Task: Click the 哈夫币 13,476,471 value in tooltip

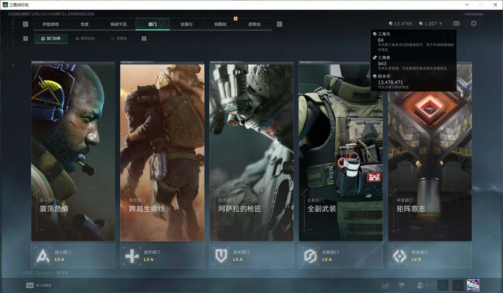Action: coord(390,82)
